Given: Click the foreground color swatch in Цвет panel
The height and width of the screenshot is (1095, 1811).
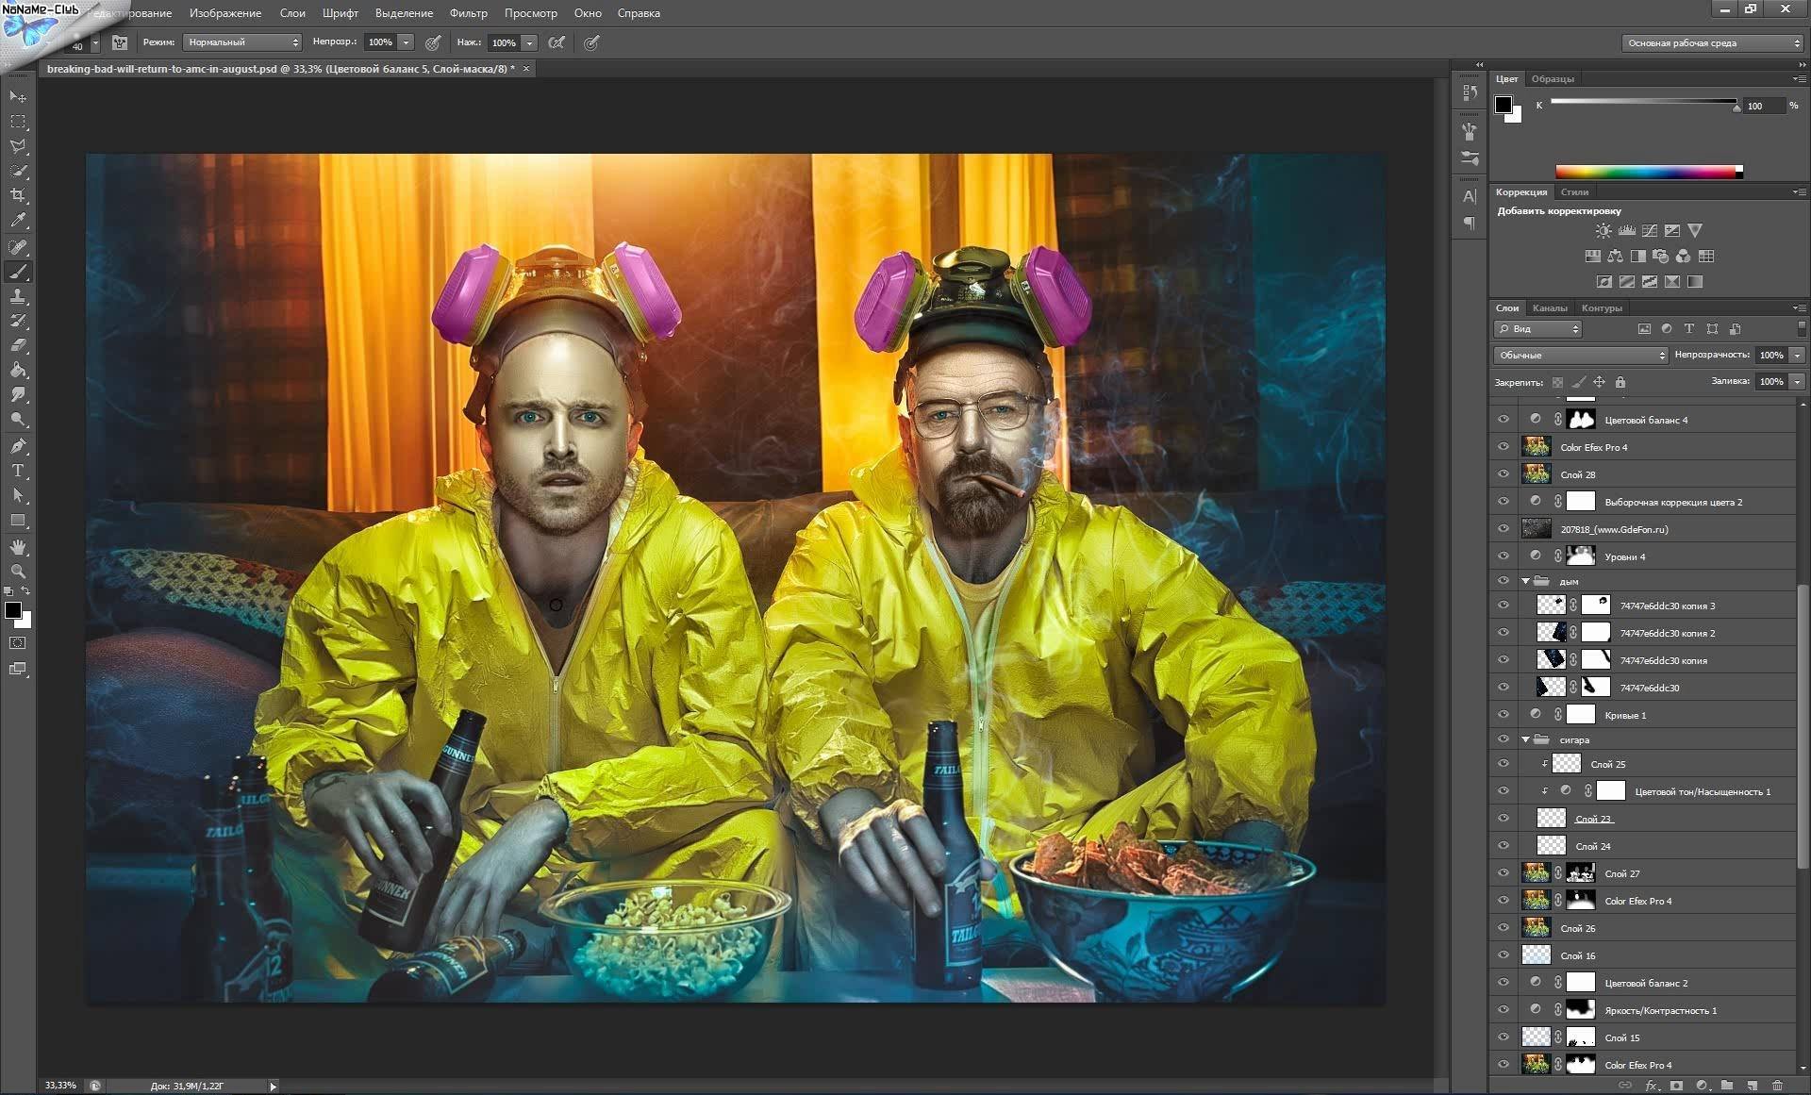Looking at the screenshot, I should (1504, 104).
